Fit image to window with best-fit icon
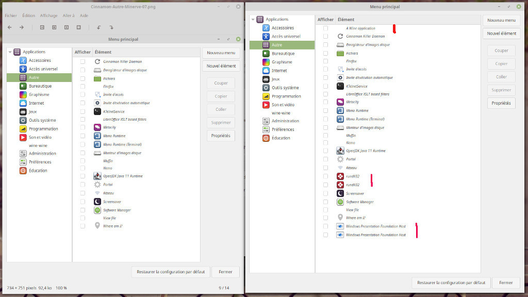Screen dimensions: 528x297 click(78, 27)
